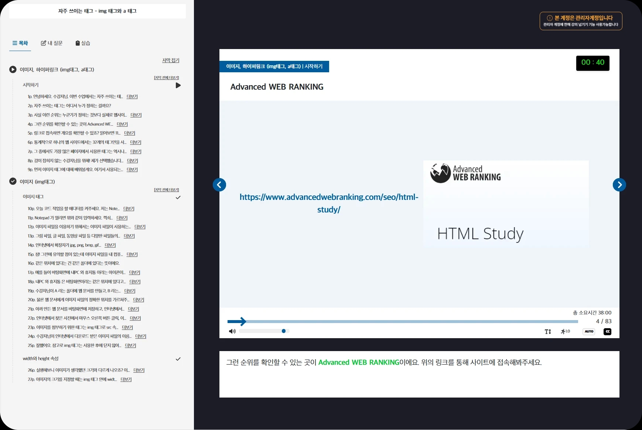Click checkmark next to width와 height 속성
Screen dimensions: 642x430
[x=178, y=359]
